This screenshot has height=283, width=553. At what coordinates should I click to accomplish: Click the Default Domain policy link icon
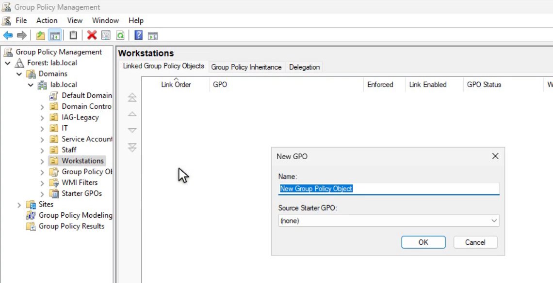coord(54,96)
